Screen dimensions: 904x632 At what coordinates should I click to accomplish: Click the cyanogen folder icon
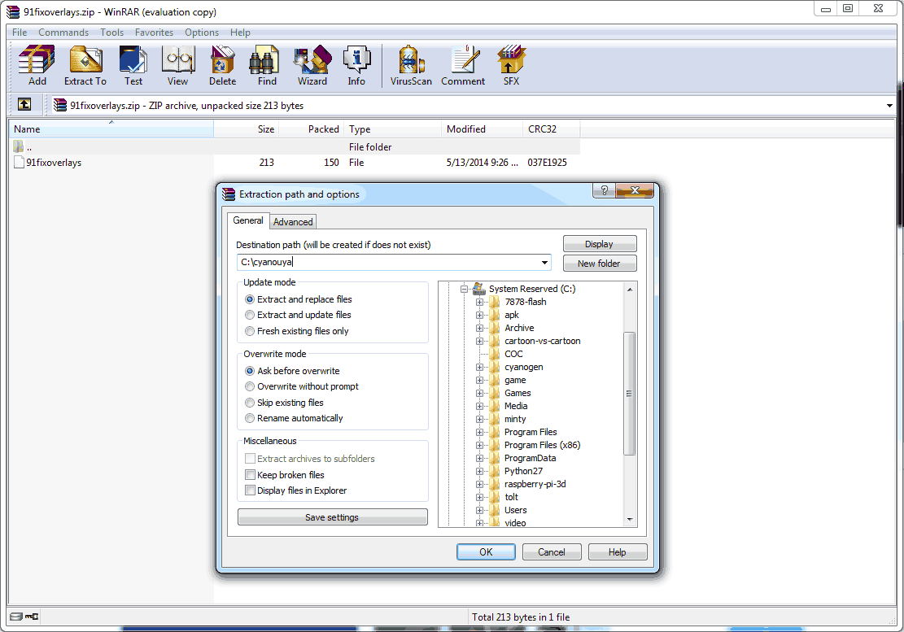tap(494, 367)
